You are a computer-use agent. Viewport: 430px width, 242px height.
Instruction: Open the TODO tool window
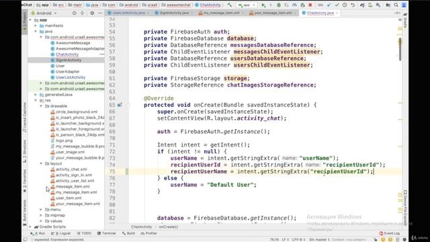tap(84, 233)
